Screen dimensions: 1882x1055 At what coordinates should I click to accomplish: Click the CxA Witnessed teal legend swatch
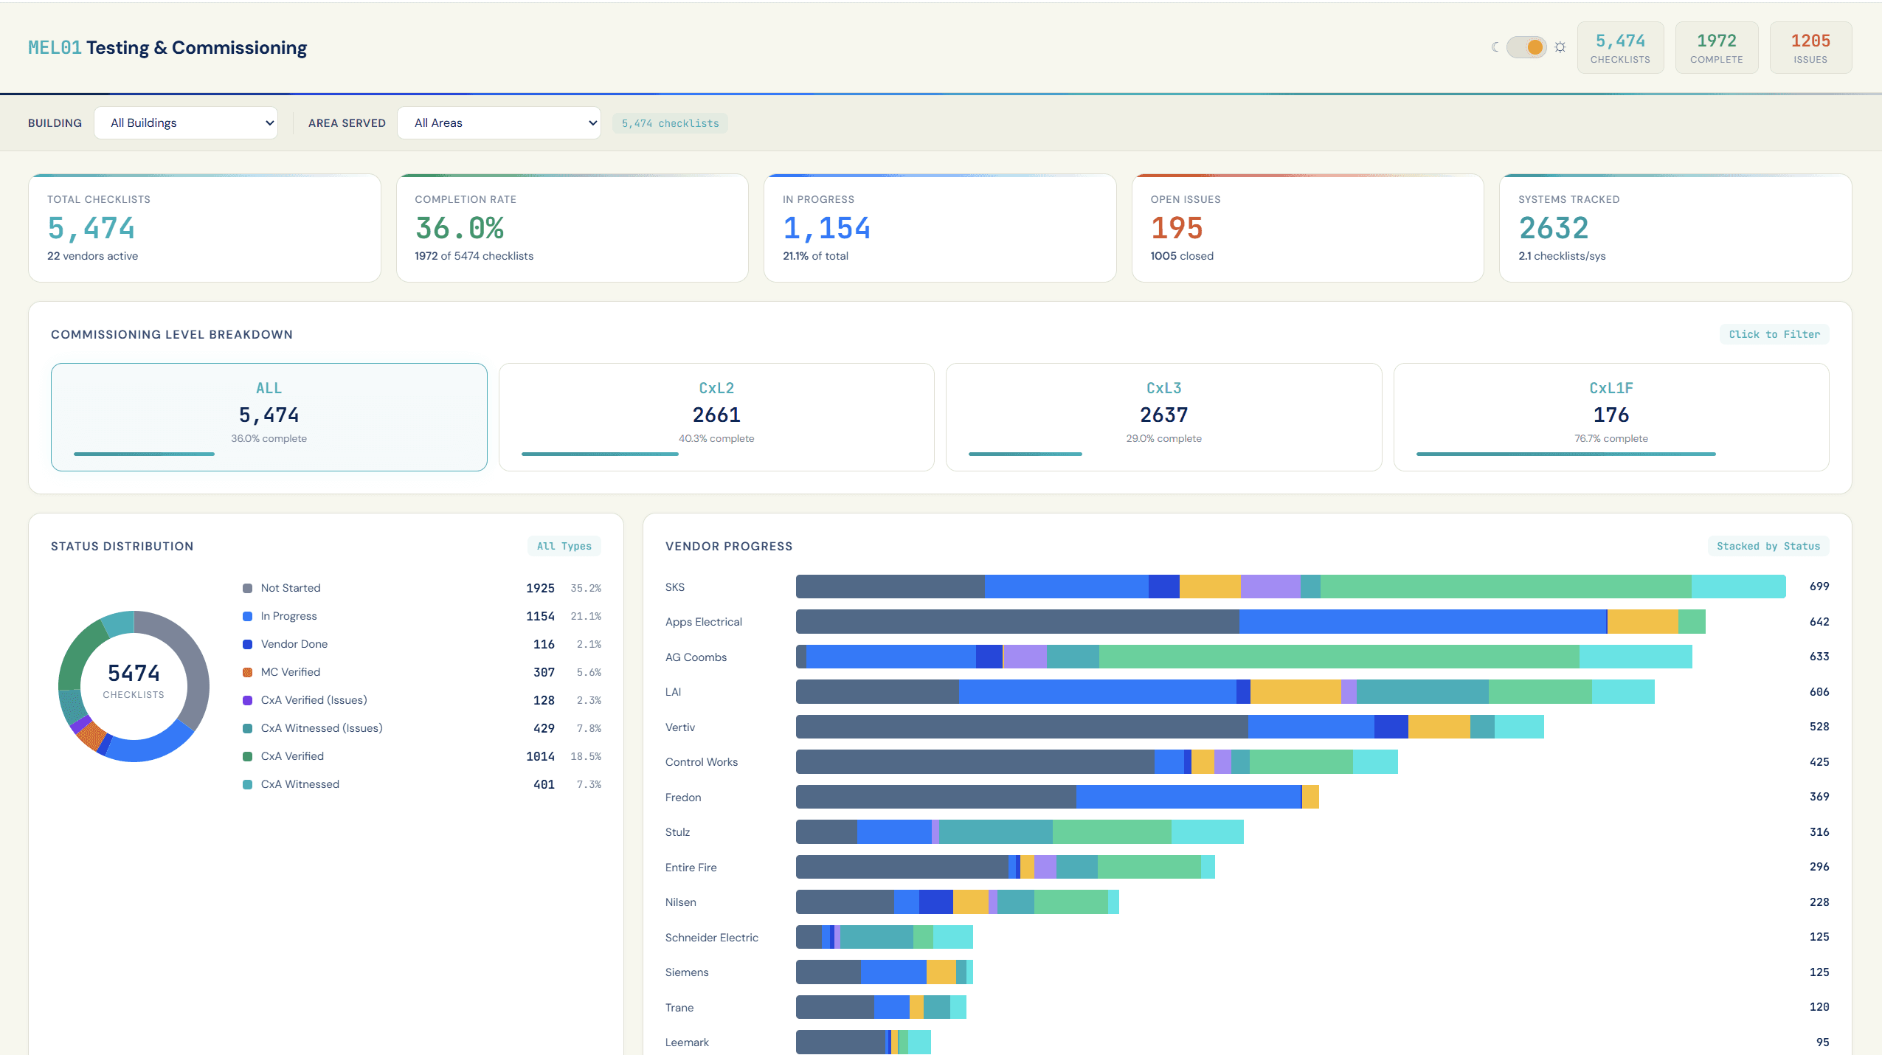pos(248,784)
